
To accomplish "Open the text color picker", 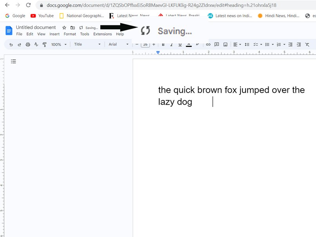I will click(x=189, y=45).
